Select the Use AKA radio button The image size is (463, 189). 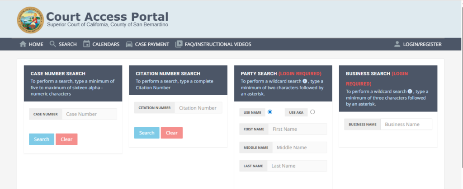tap(312, 112)
